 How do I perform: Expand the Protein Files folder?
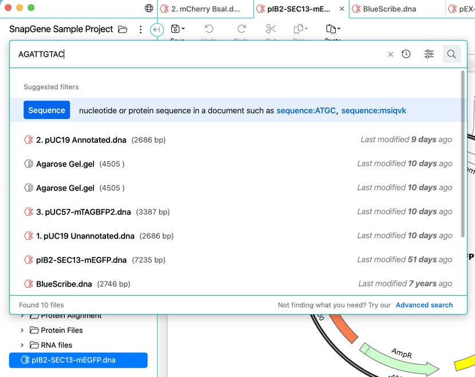coord(22,330)
